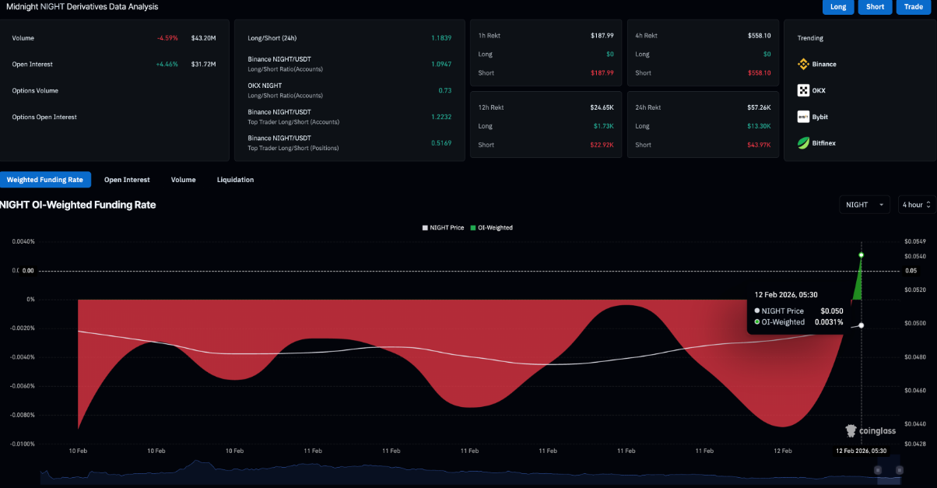Click the Long button at top right
937x488 pixels.
point(838,7)
